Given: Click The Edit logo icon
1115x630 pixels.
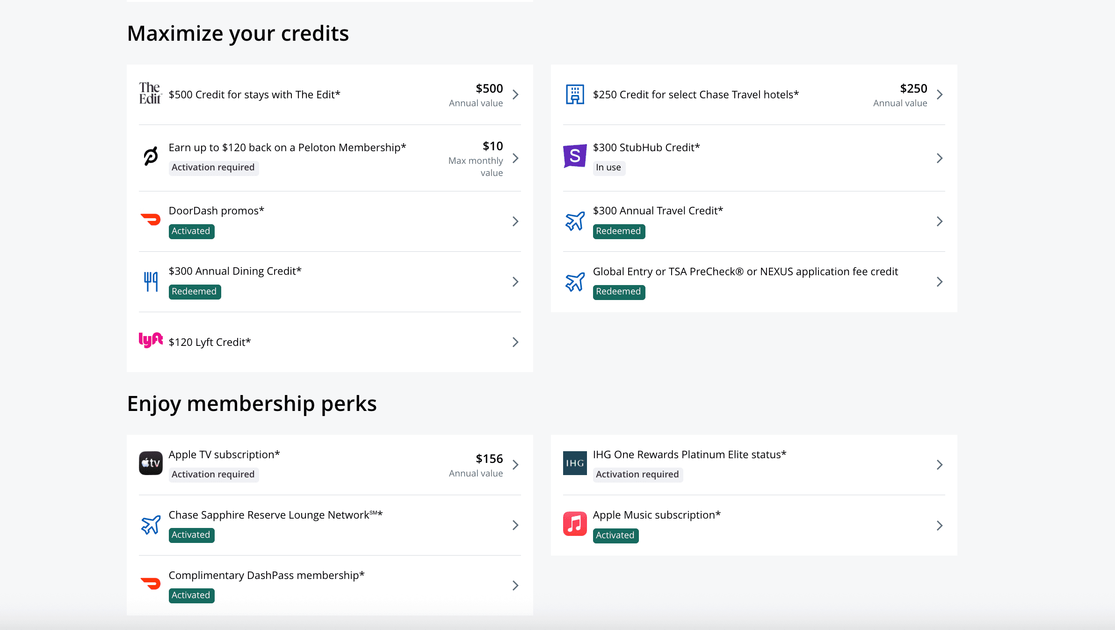Looking at the screenshot, I should click(x=151, y=94).
